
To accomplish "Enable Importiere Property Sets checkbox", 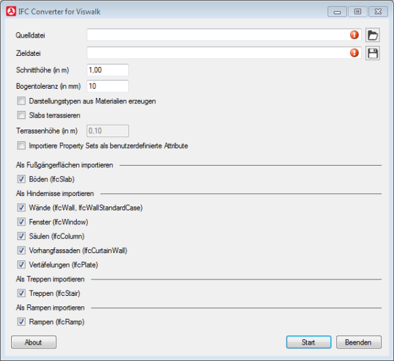I will [x=22, y=145].
